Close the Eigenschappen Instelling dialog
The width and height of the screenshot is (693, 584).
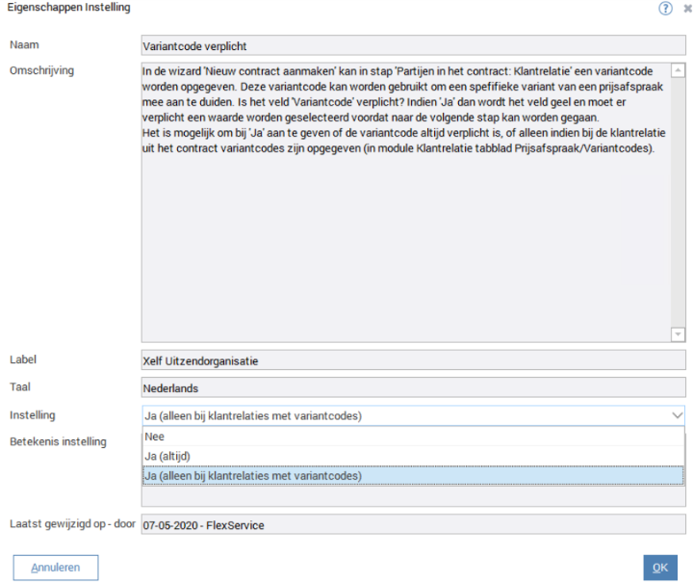[686, 8]
